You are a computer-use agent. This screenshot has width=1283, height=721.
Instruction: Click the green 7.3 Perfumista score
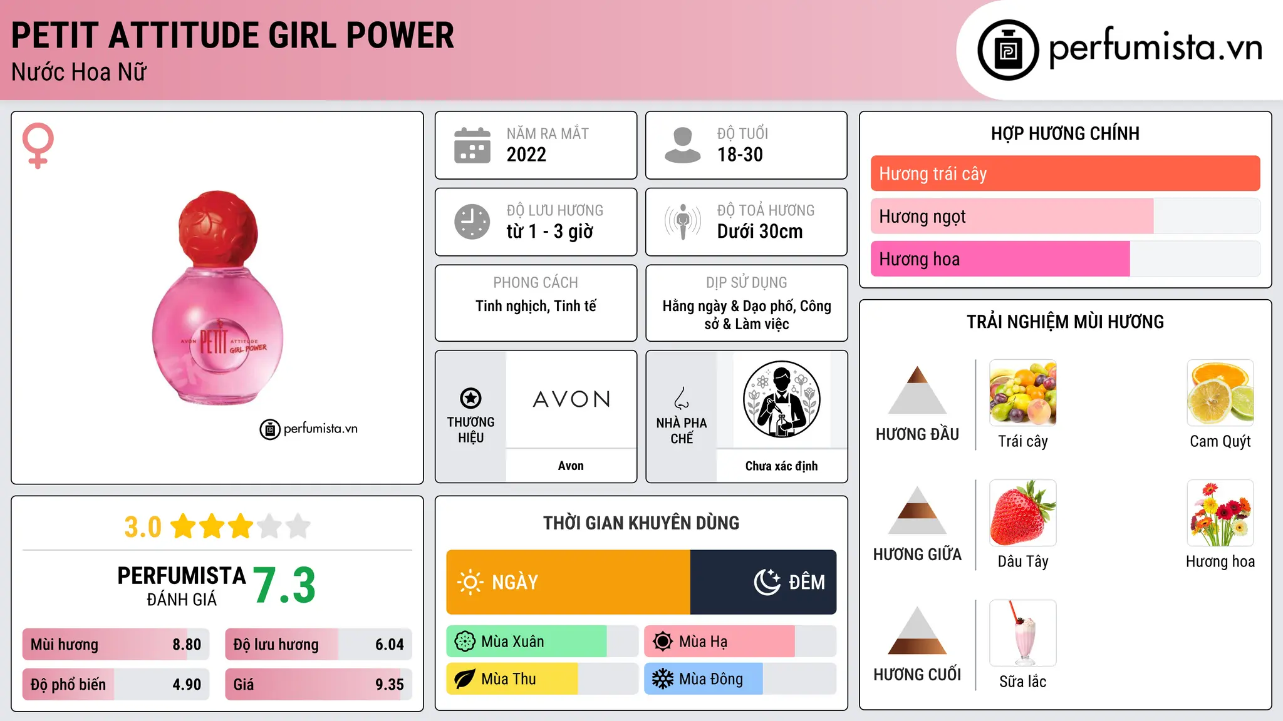coord(284,586)
